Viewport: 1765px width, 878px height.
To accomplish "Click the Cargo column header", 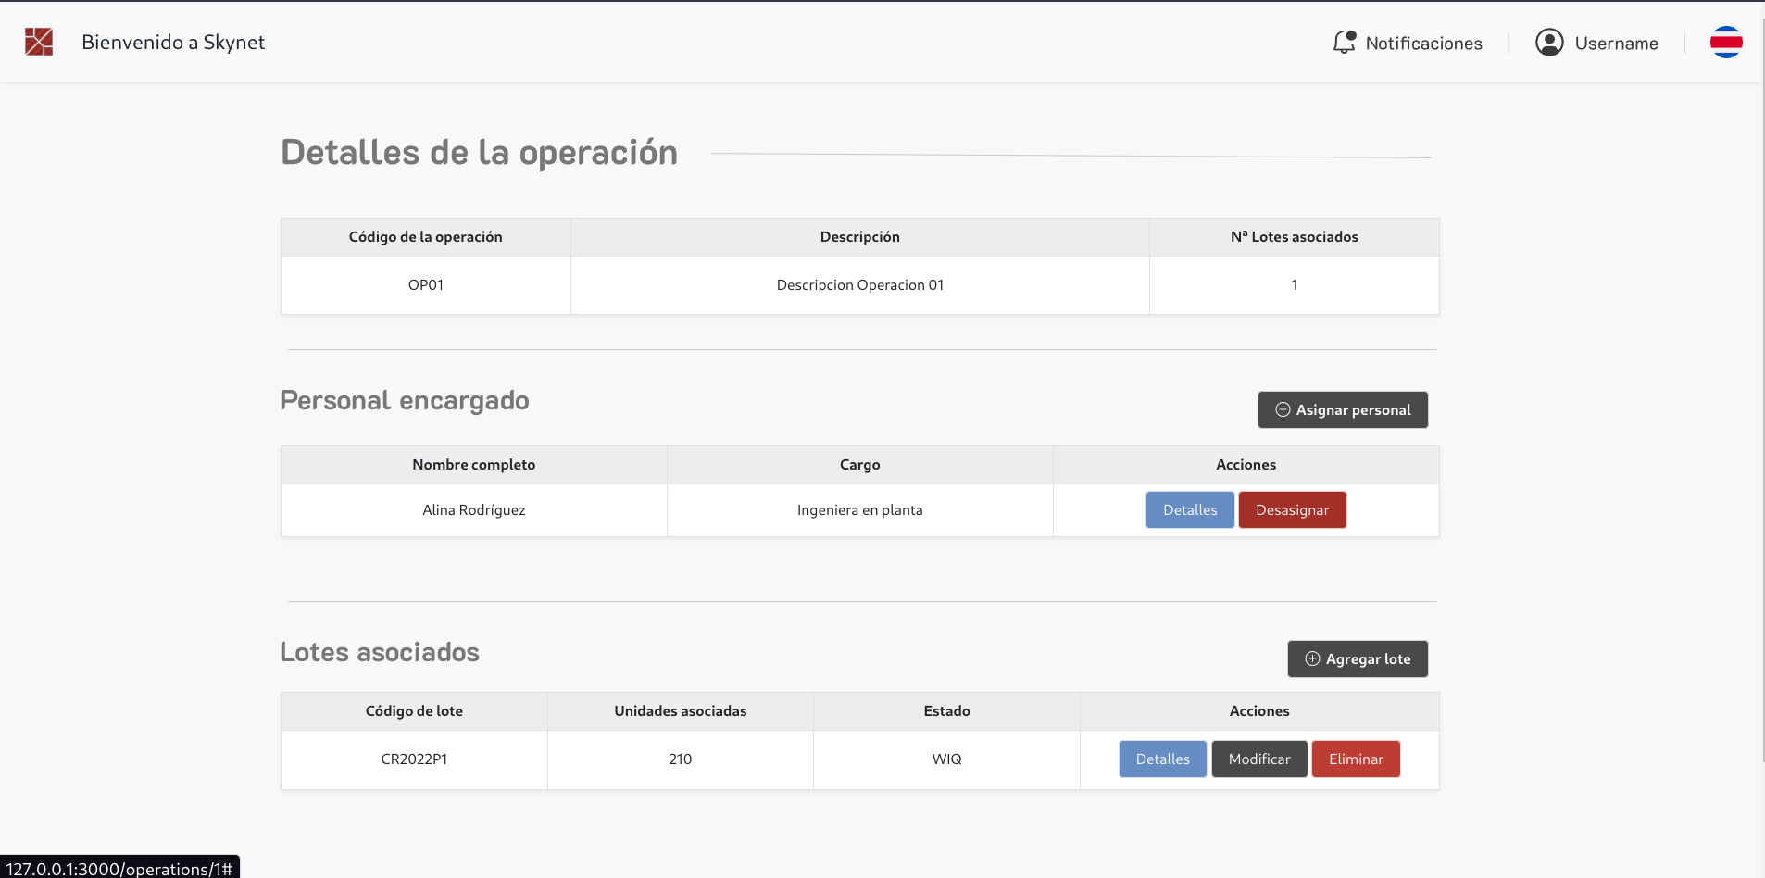I will click(x=860, y=465).
